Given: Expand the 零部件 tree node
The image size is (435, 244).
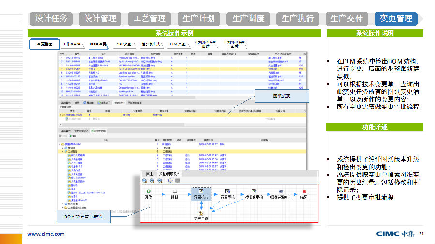Looking at the screenshot, I should (62, 148).
